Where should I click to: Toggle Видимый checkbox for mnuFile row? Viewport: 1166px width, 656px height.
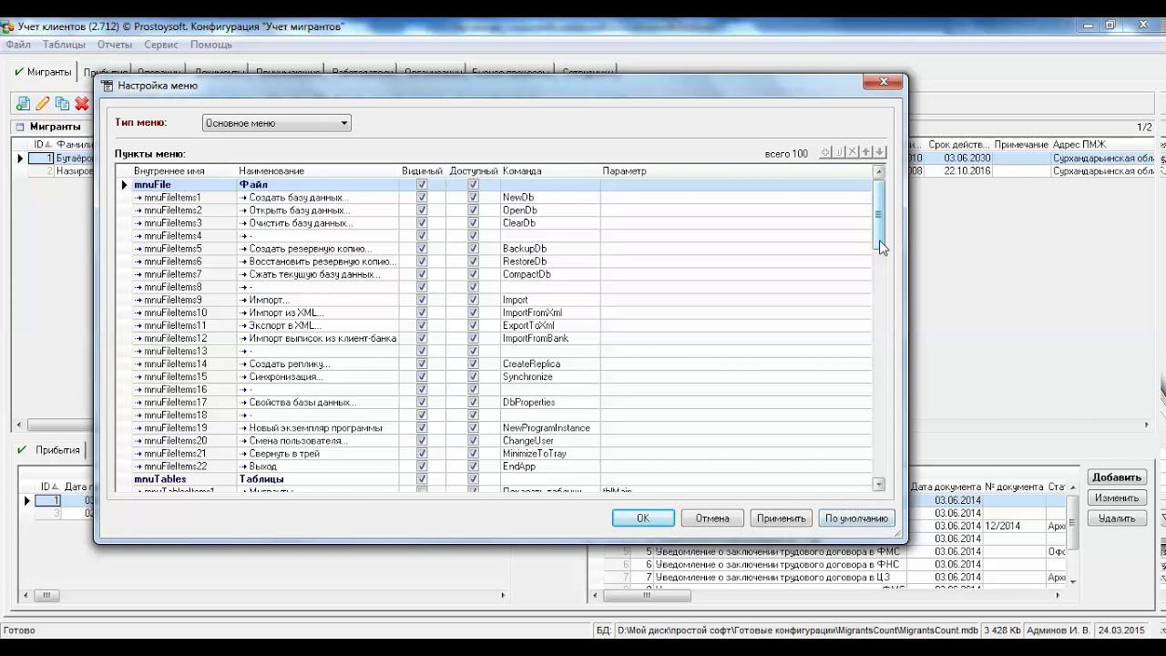pos(422,185)
